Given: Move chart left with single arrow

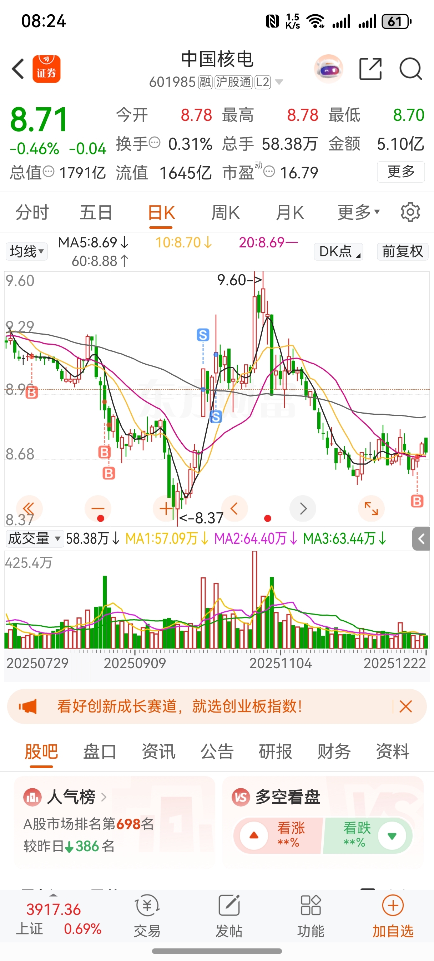Looking at the screenshot, I should 234,508.
